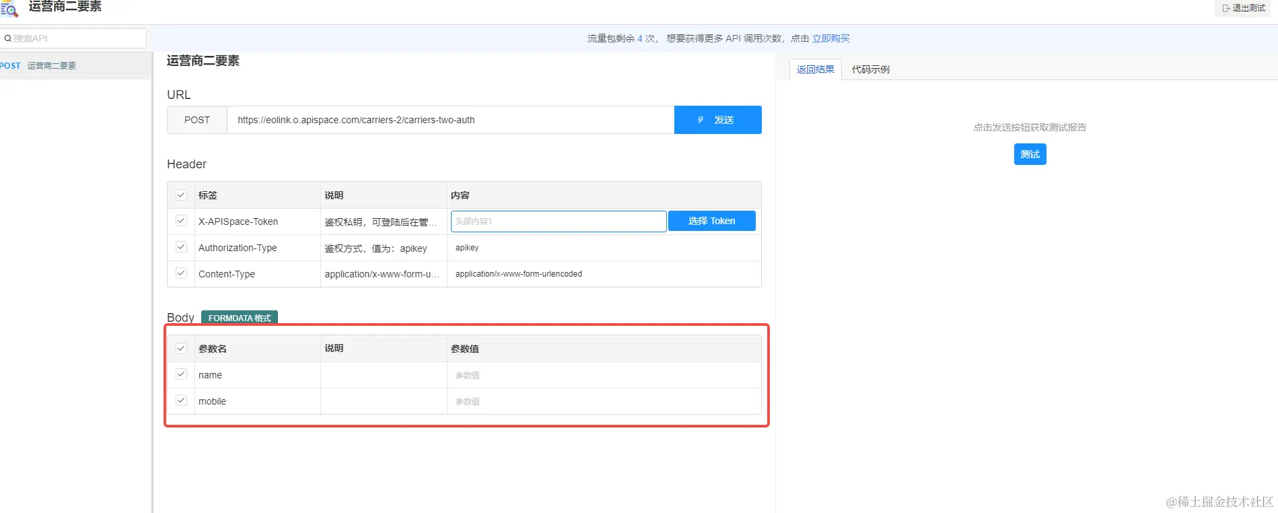1278x513 pixels.
Task: Toggle the name parameter checkbox
Action: [181, 374]
